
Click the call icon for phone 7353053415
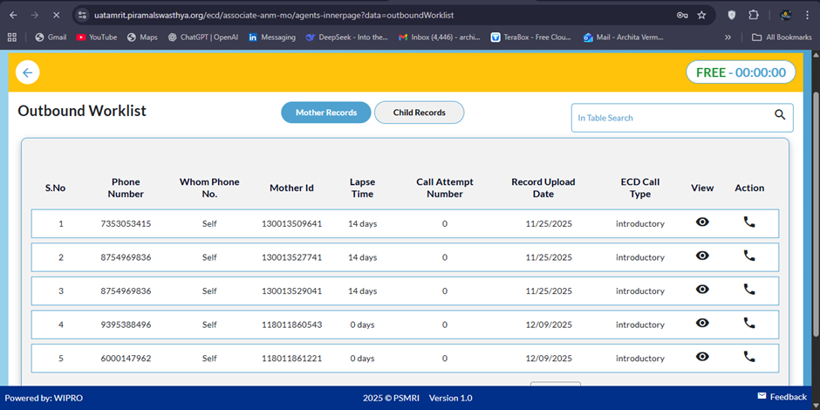(x=748, y=222)
